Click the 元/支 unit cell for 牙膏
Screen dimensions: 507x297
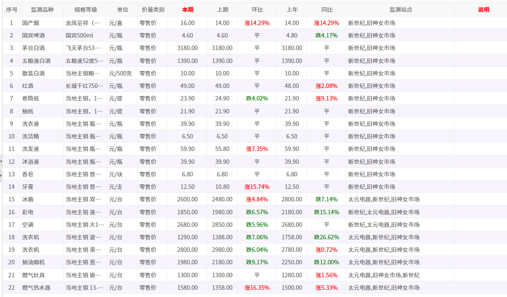(x=122, y=187)
